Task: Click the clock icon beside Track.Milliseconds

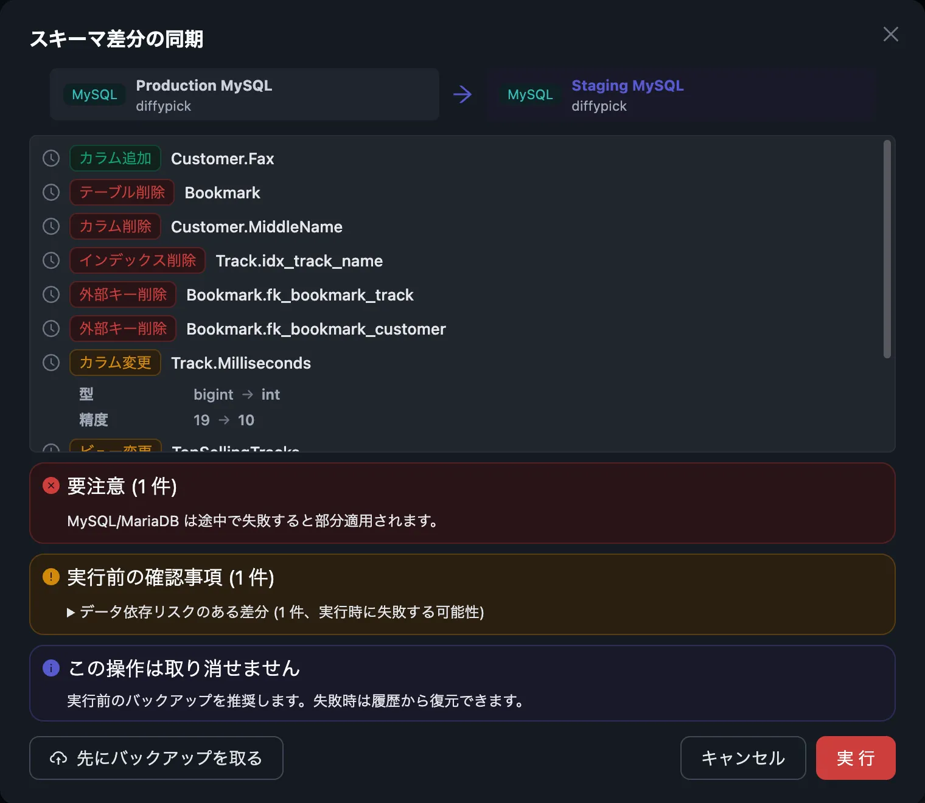Action: [x=51, y=363]
